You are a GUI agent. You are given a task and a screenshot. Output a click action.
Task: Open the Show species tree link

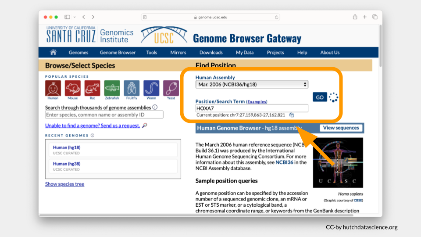[x=65, y=184]
